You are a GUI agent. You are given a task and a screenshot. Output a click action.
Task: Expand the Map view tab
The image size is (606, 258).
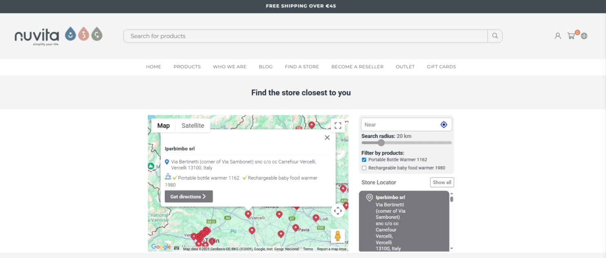pos(163,125)
